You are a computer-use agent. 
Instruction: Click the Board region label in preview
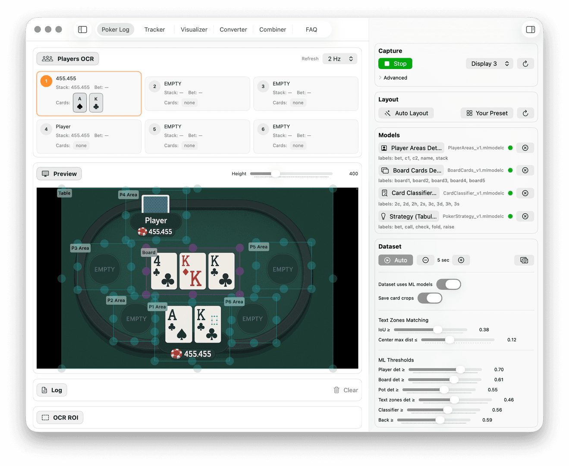[x=149, y=252]
